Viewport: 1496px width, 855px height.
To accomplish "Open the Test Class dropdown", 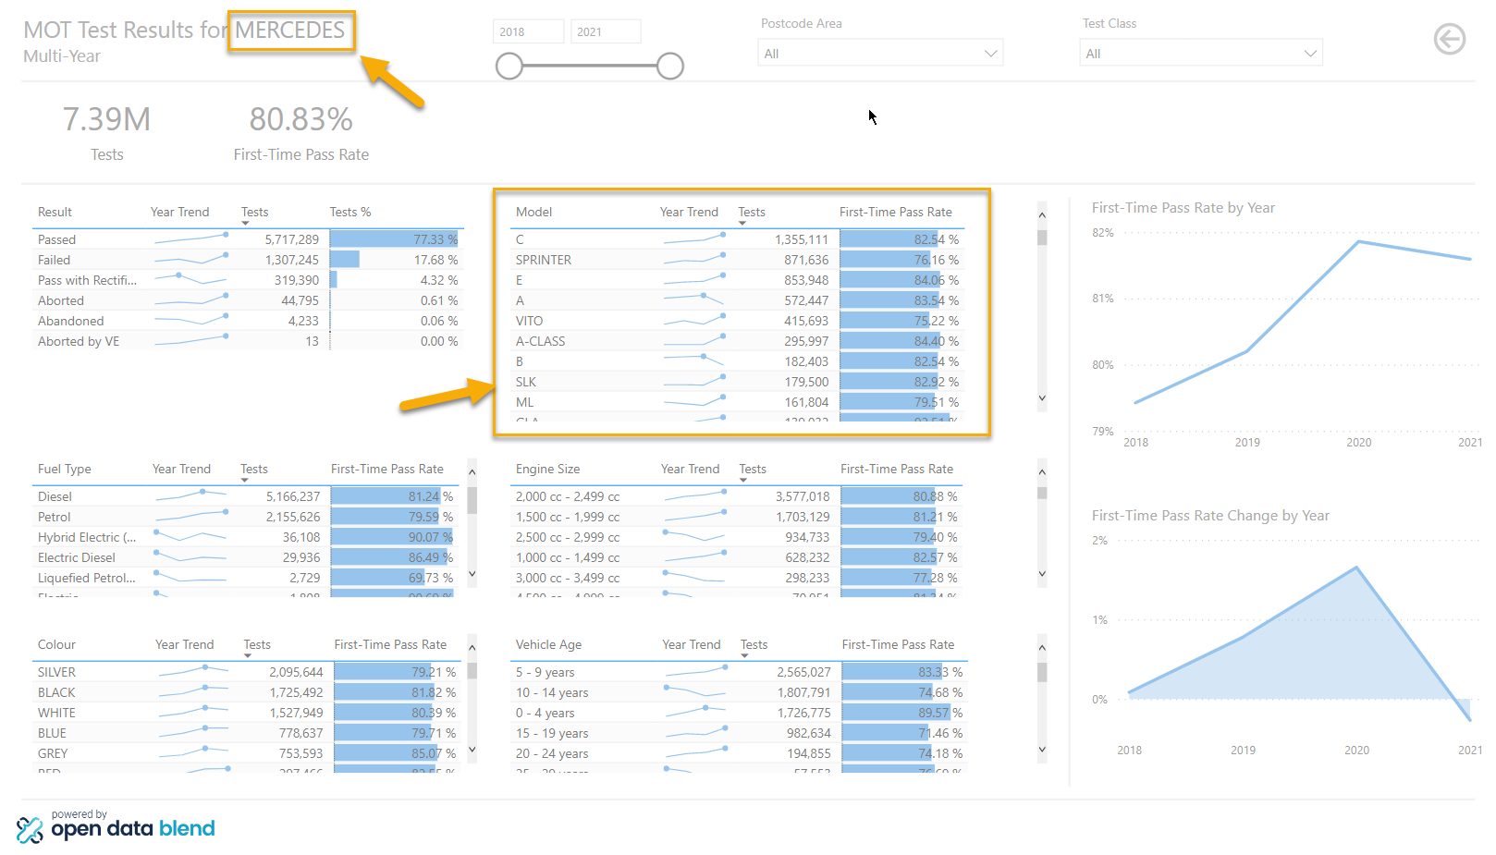I will (1201, 54).
